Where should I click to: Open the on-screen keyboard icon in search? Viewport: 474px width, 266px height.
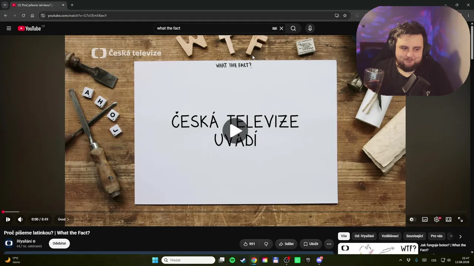coord(274,28)
